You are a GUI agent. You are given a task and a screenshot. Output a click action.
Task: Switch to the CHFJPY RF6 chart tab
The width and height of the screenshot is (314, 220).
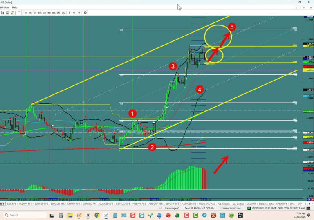[74, 204]
